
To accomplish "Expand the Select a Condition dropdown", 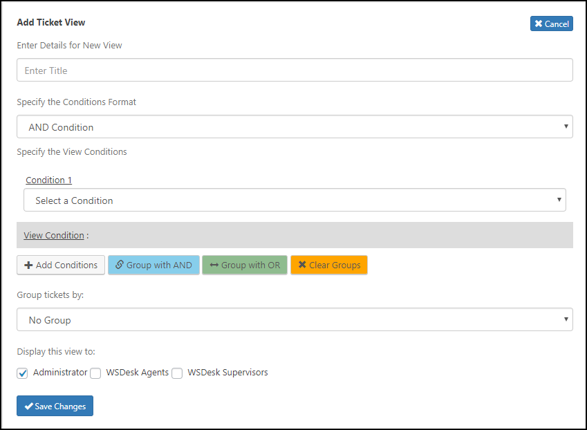I will tap(295, 200).
